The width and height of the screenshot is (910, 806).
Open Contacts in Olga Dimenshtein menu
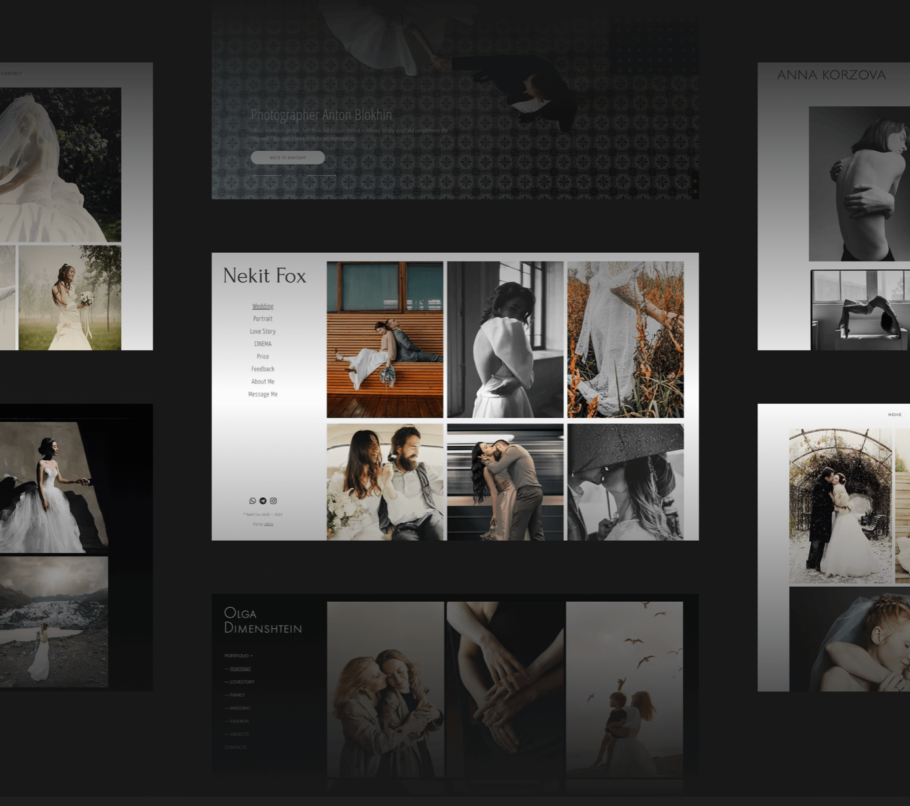coord(235,747)
